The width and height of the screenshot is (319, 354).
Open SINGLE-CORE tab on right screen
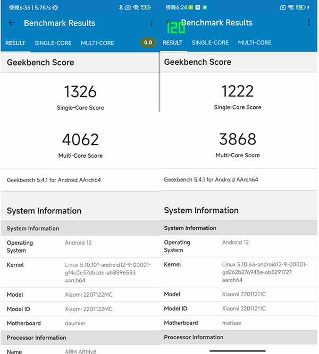(x=210, y=42)
